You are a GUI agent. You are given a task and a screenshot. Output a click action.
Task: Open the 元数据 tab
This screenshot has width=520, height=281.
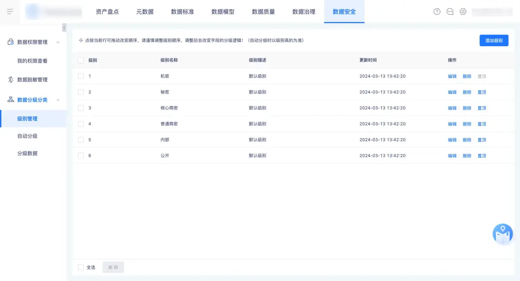click(145, 12)
